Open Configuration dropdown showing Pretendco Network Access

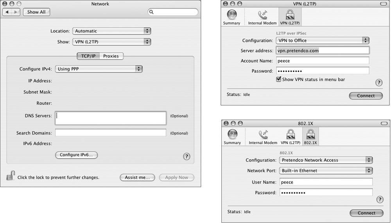(x=326, y=160)
